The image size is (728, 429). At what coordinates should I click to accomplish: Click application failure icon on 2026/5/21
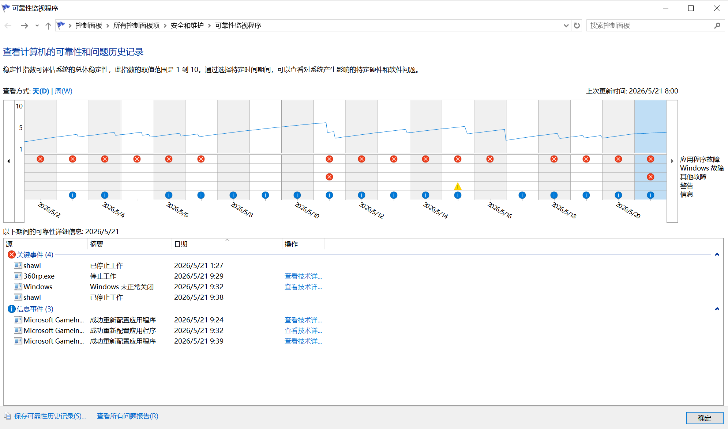tap(650, 159)
